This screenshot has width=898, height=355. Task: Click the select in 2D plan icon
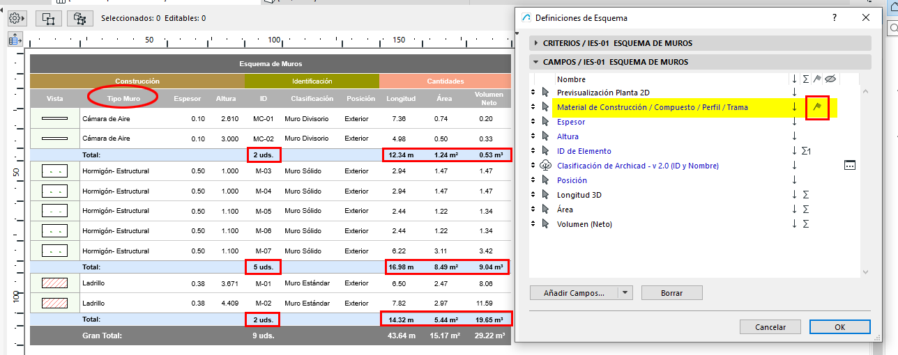coord(48,18)
